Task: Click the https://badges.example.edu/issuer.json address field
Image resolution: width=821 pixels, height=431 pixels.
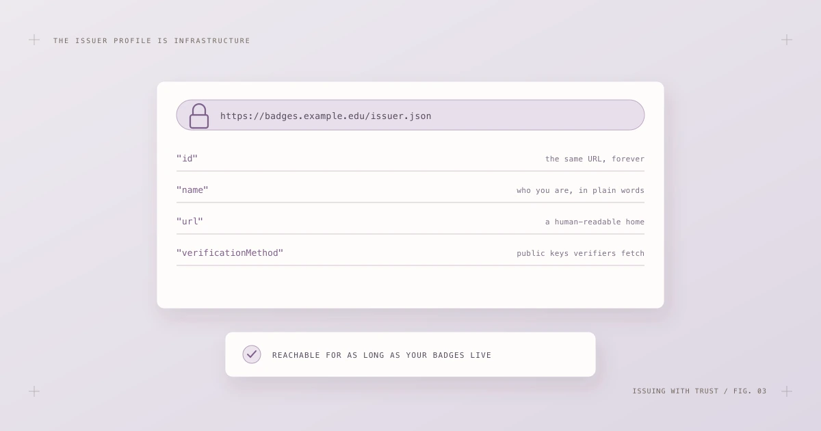Action: point(410,115)
